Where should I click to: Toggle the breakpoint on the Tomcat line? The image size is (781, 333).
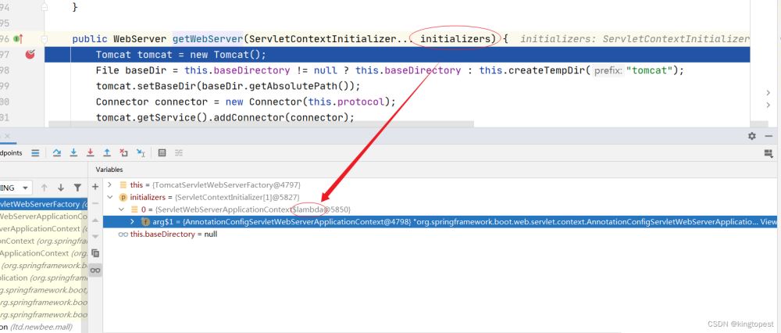(x=30, y=55)
